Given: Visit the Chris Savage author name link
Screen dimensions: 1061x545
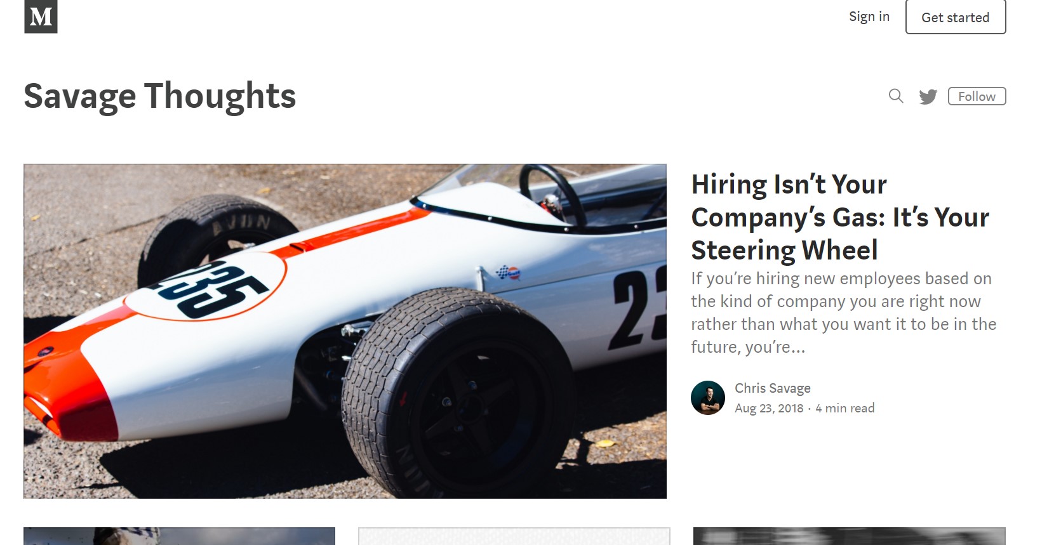Looking at the screenshot, I should (773, 388).
